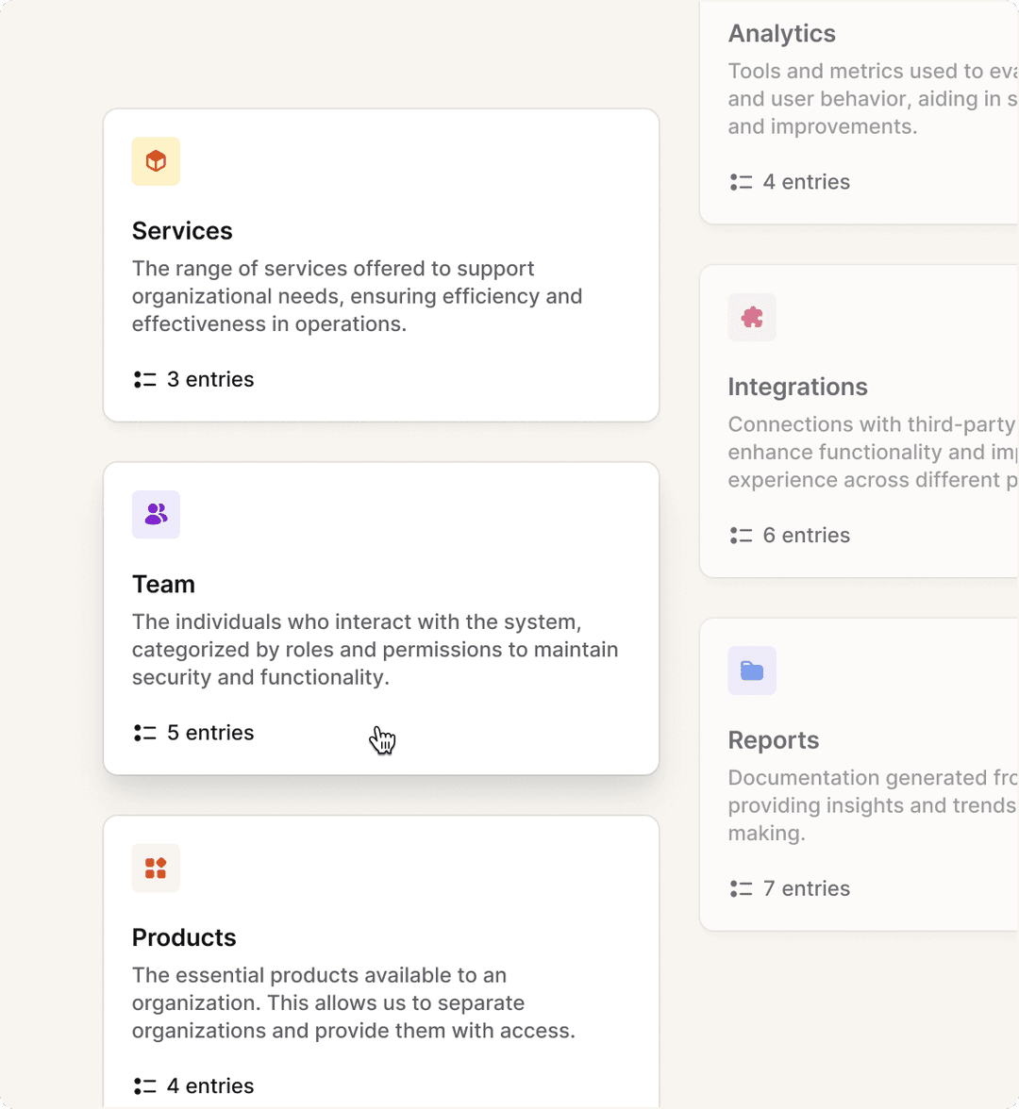Screen dimensions: 1019x1109
Task: Open the Services card
Action: point(381,264)
